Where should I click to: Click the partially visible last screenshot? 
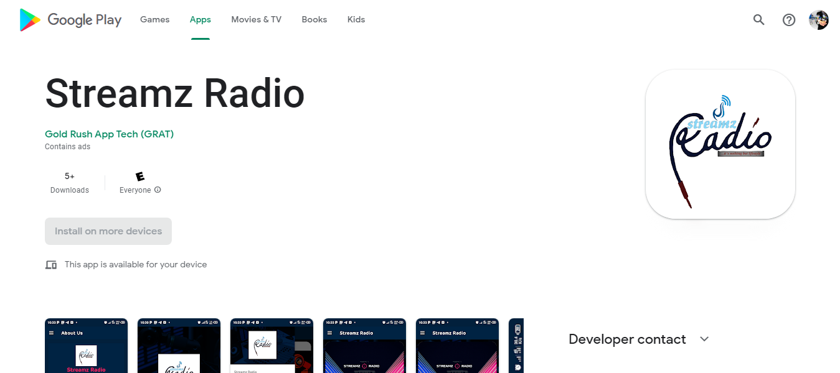tap(516, 346)
